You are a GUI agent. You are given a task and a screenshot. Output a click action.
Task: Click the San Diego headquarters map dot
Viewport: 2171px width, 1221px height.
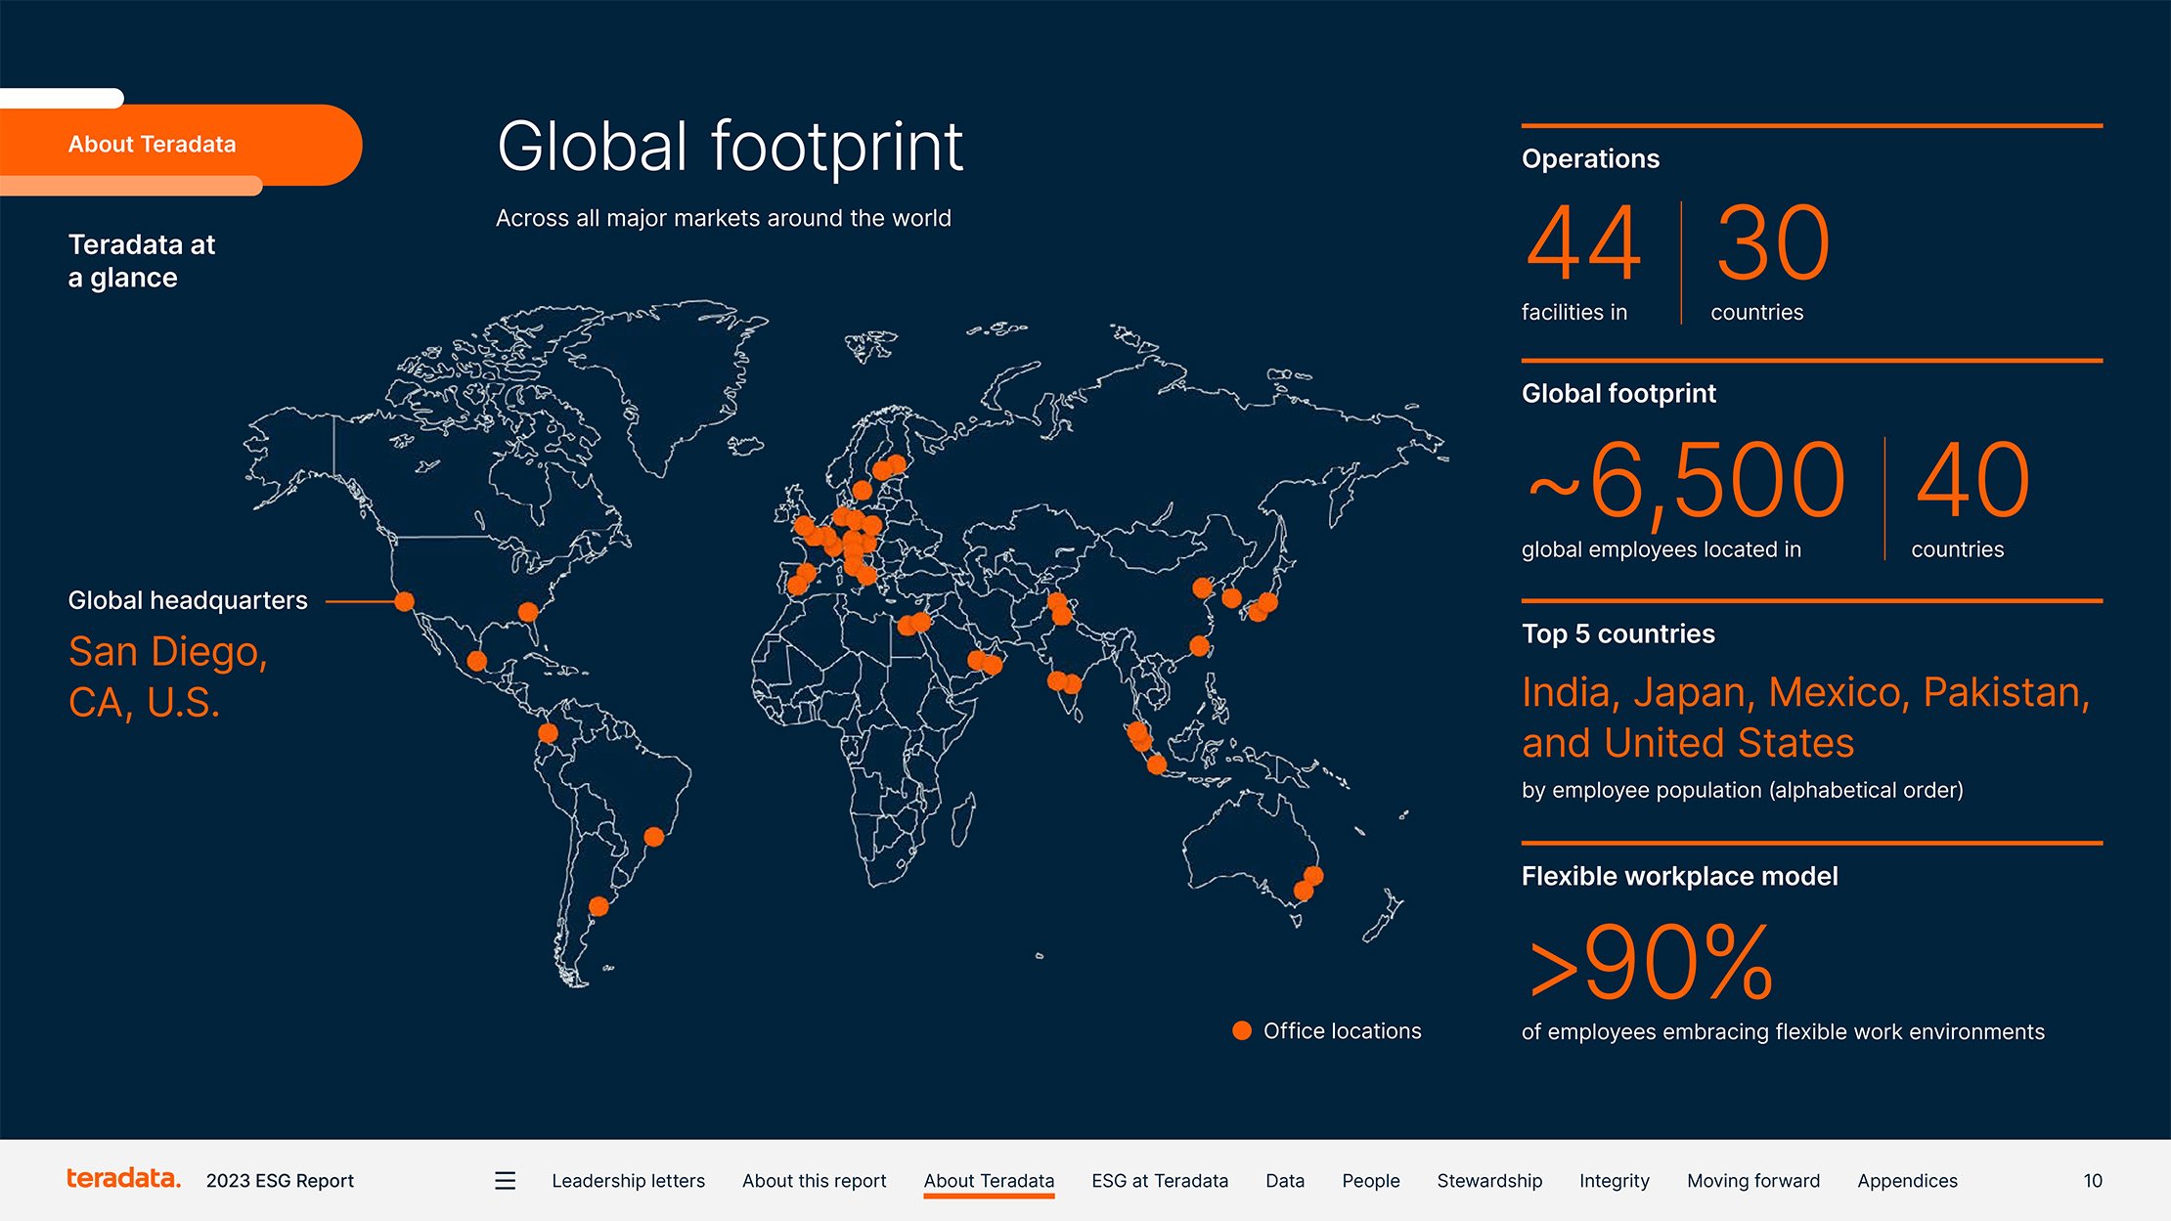404,601
